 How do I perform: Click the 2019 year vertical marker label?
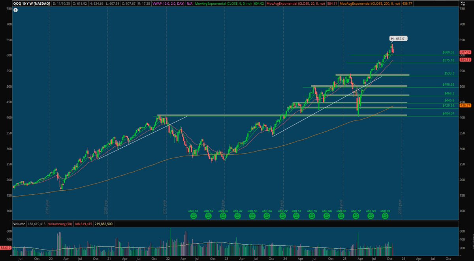click(48, 206)
